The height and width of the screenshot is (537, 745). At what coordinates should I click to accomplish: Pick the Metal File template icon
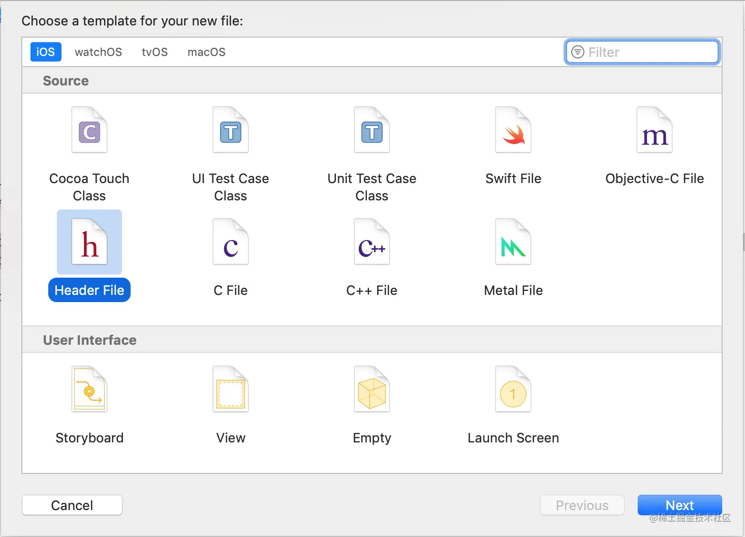click(513, 242)
